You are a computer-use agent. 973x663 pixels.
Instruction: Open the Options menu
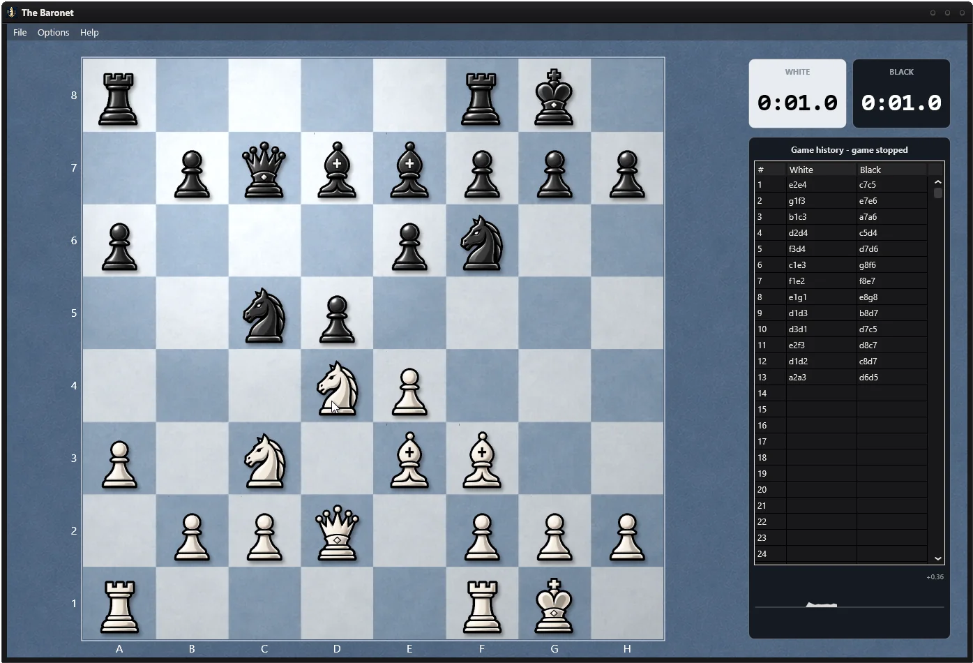54,32
